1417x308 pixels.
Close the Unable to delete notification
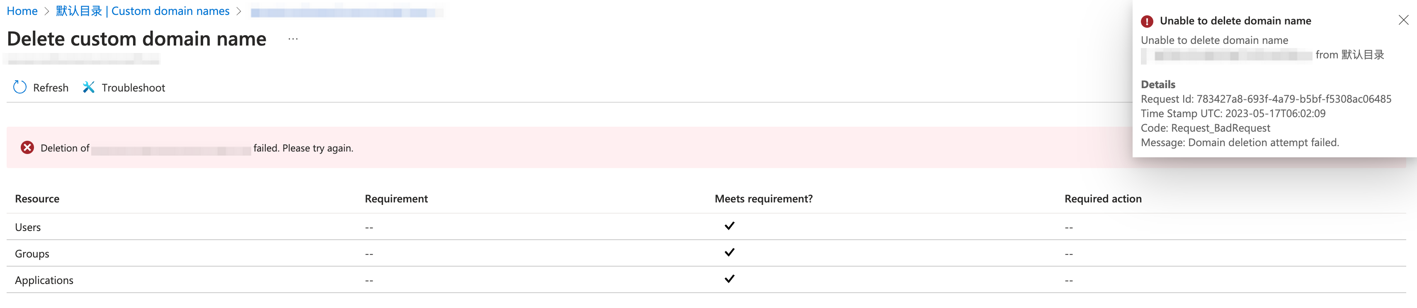[x=1403, y=20]
